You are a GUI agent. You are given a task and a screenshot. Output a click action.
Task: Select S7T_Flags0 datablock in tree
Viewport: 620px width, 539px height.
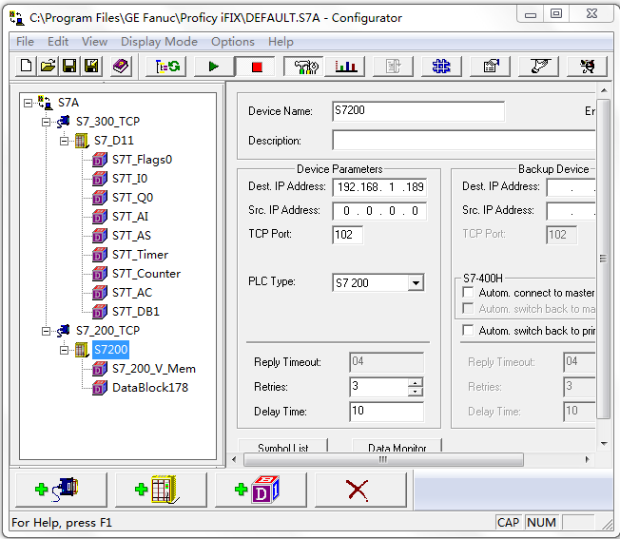coord(142,160)
